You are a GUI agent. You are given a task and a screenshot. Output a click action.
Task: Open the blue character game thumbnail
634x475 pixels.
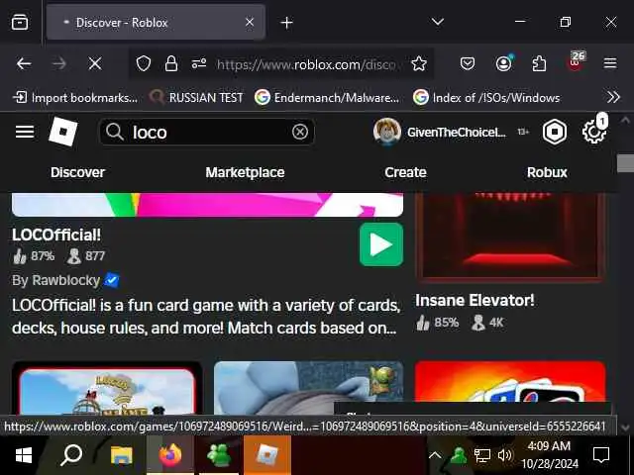pos(308,388)
